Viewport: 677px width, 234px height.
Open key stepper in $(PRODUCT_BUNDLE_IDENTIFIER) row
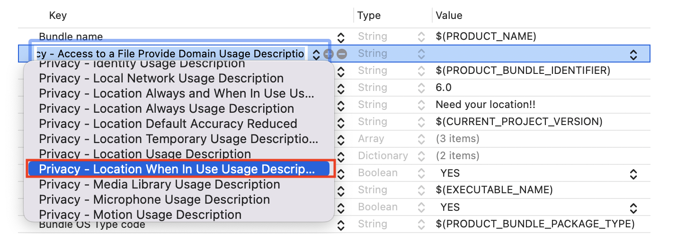coord(340,71)
